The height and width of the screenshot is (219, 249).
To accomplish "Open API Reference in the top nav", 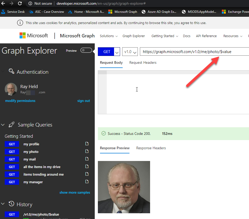I will coord(206,36).
